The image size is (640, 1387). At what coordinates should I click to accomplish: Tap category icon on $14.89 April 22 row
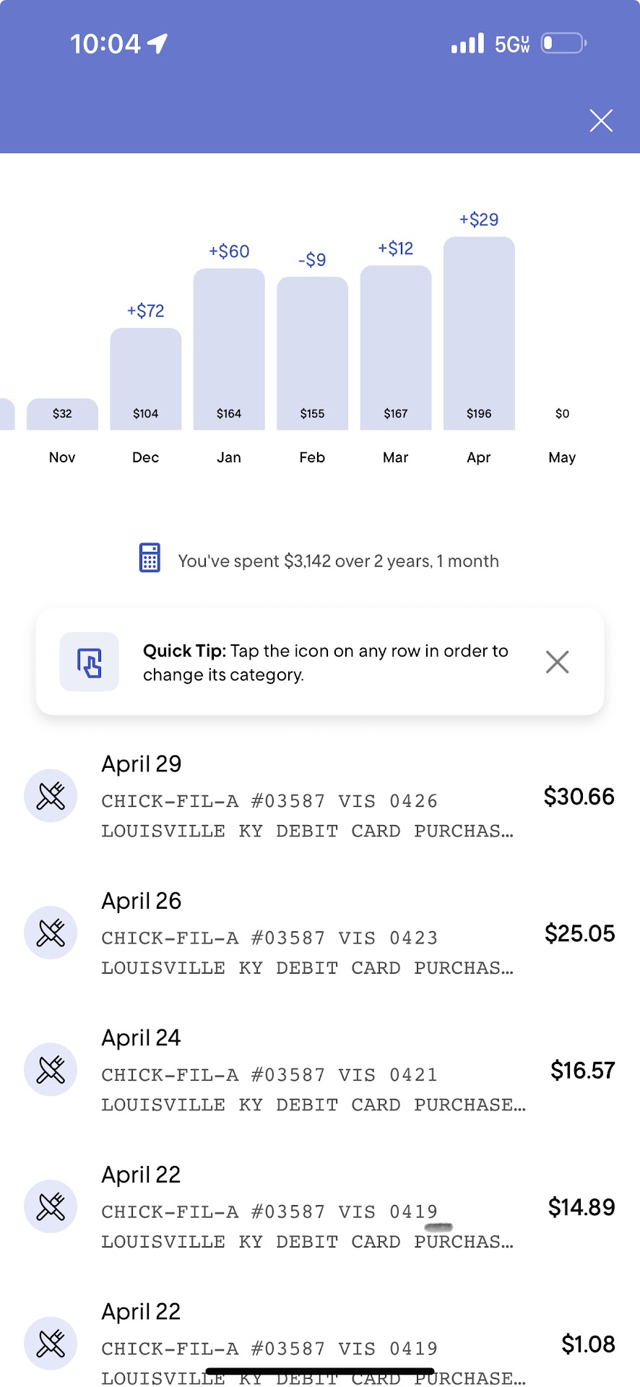click(x=51, y=1206)
